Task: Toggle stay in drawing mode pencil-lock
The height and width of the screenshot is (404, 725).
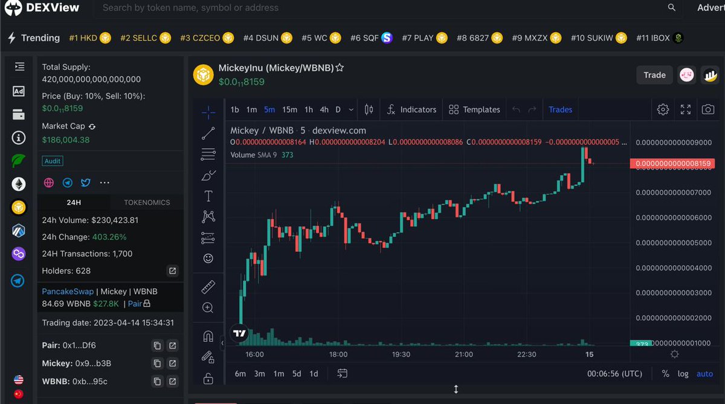Action: click(x=208, y=357)
